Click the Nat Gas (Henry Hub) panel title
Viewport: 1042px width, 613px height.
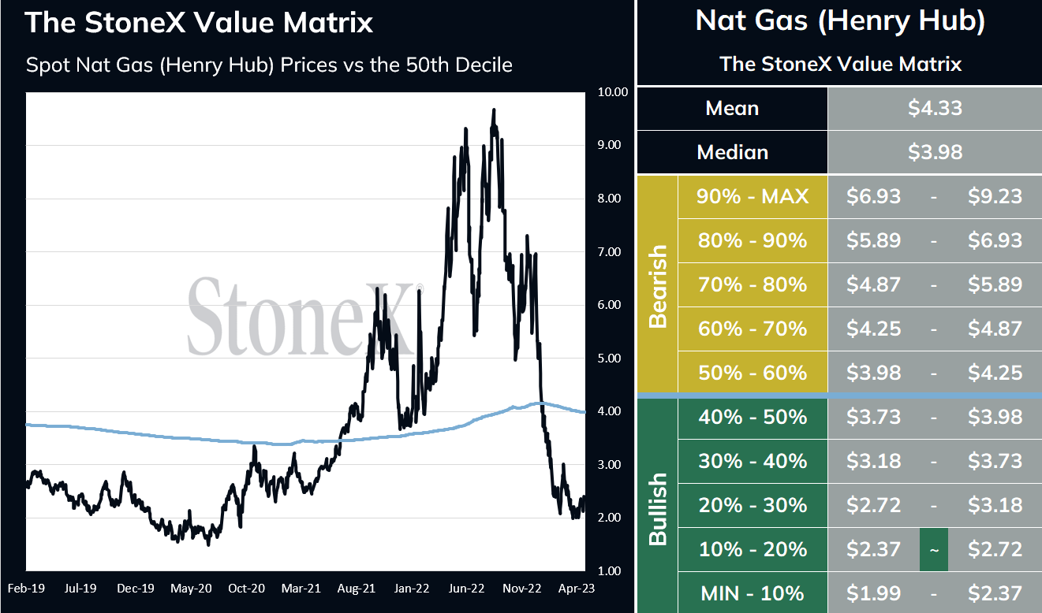coord(839,20)
